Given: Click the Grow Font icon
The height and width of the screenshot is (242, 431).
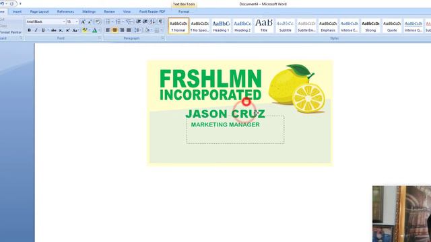Looking at the screenshot, I should 83,22.
